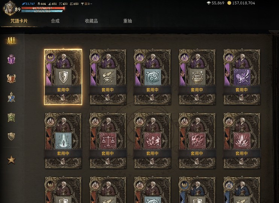Filter by the red crest icon
The width and height of the screenshot is (279, 203).
click(11, 79)
